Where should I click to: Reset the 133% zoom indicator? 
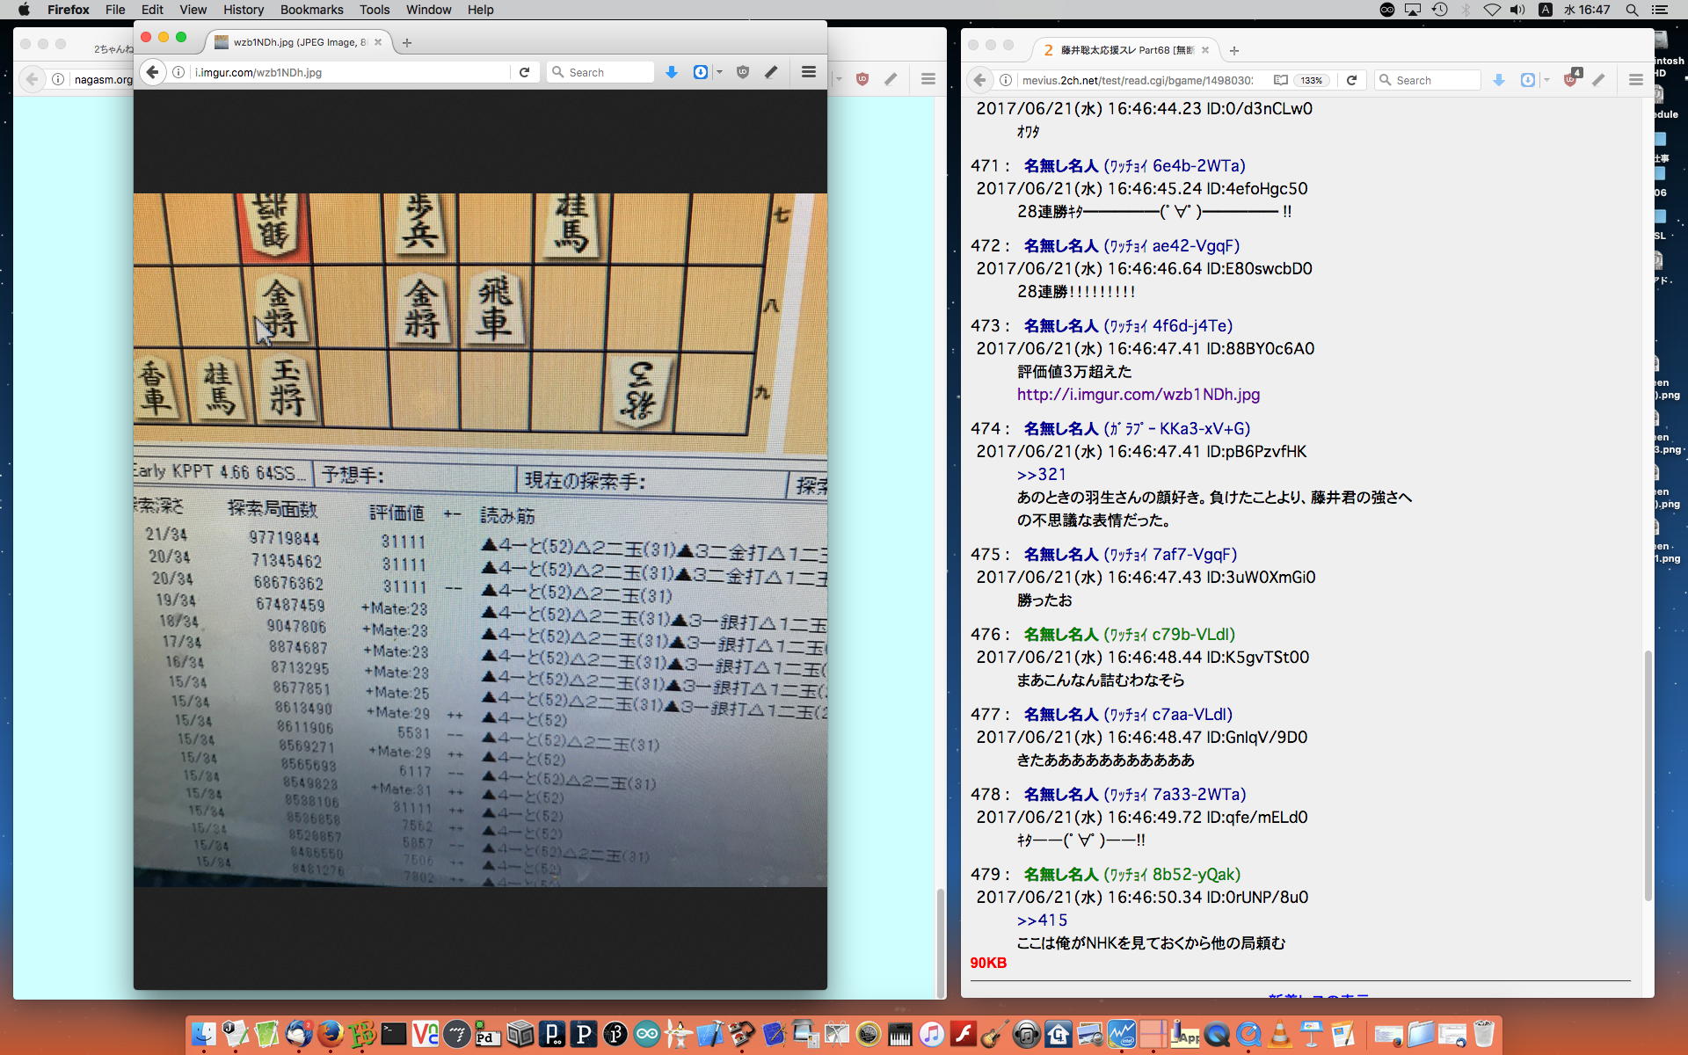(1312, 80)
